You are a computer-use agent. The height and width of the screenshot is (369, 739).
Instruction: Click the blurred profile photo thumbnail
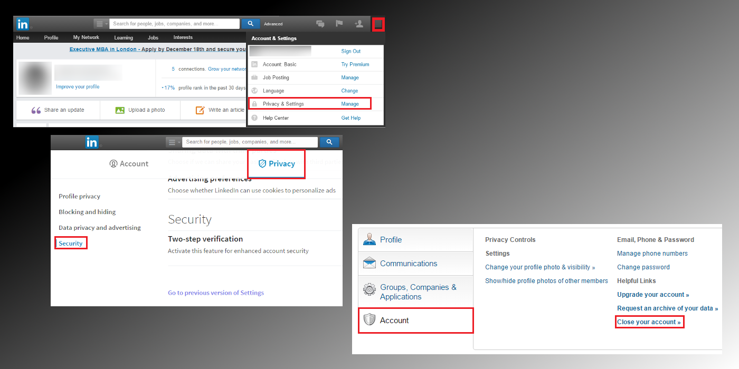(x=35, y=78)
